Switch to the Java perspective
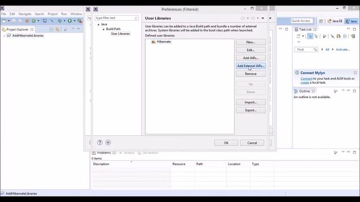This screenshot has width=360, height=202. (x=352, y=21)
